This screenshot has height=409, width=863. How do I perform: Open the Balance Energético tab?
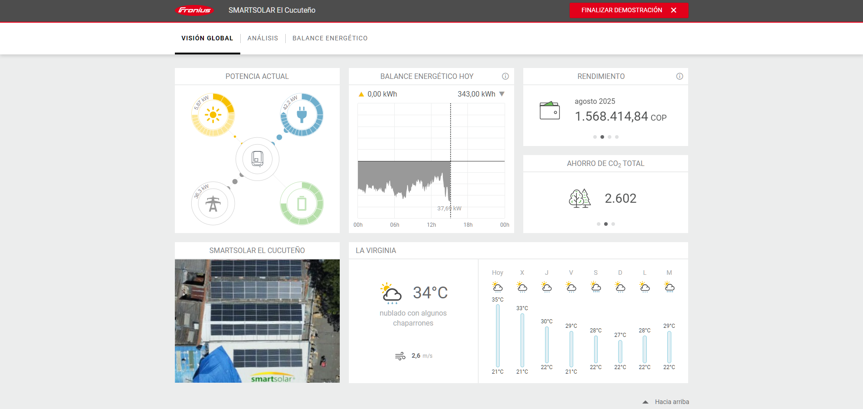click(330, 38)
